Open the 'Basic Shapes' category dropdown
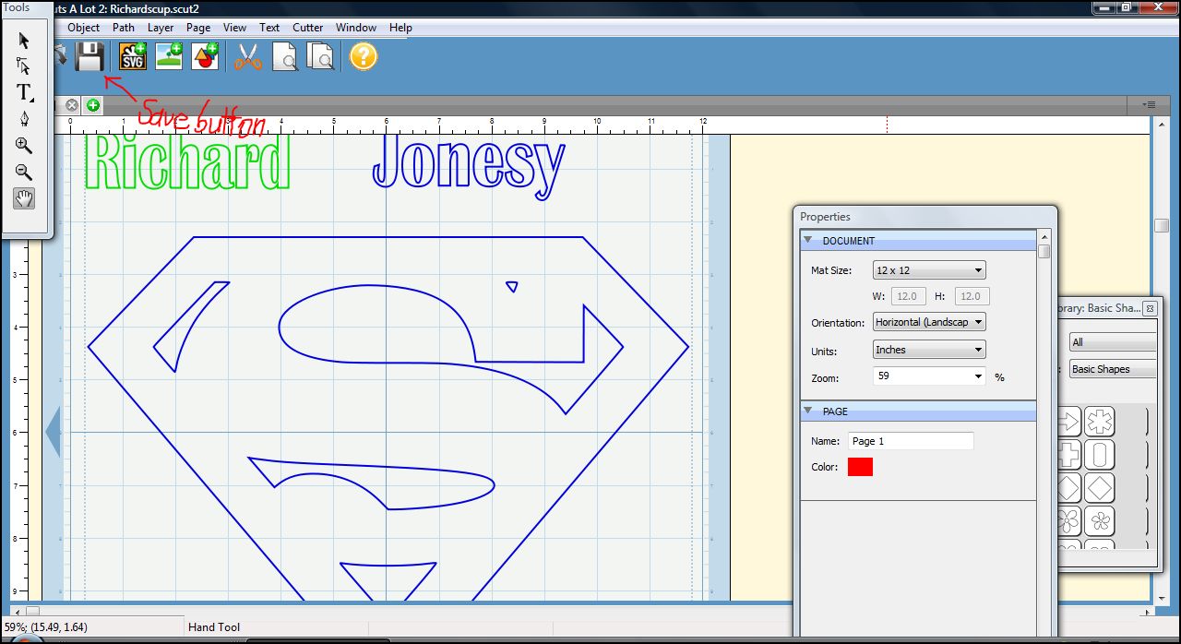The width and height of the screenshot is (1181, 644). [1113, 369]
